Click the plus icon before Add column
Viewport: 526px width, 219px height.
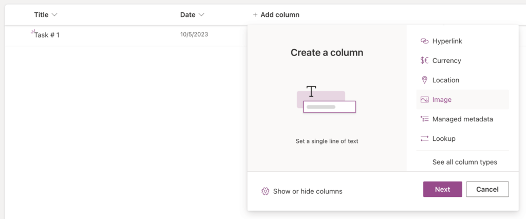[255, 15]
